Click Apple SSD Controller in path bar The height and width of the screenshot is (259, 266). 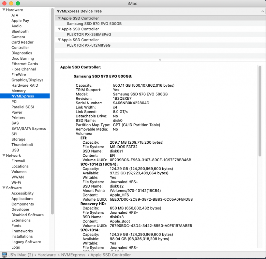111,255
